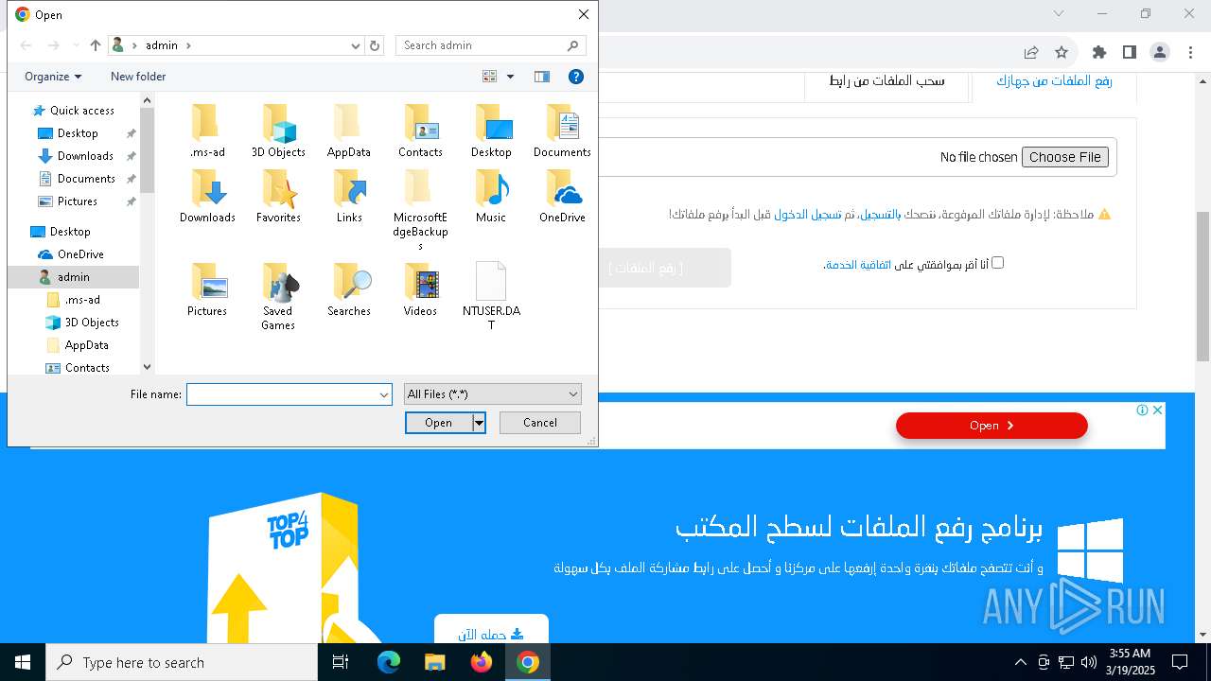Select OneDrive in navigation tree
The image size is (1211, 681).
click(x=80, y=254)
